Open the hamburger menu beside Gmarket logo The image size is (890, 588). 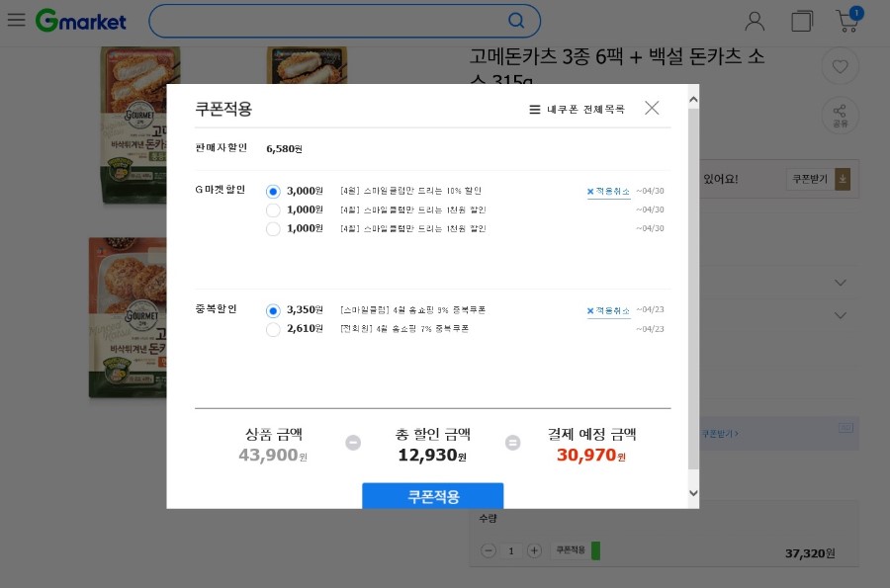click(16, 20)
